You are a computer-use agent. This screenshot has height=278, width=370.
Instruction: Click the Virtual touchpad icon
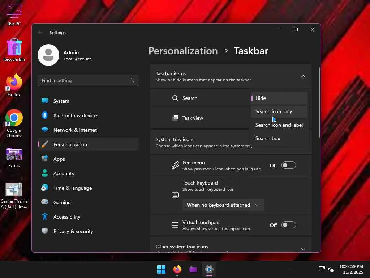[x=175, y=225]
